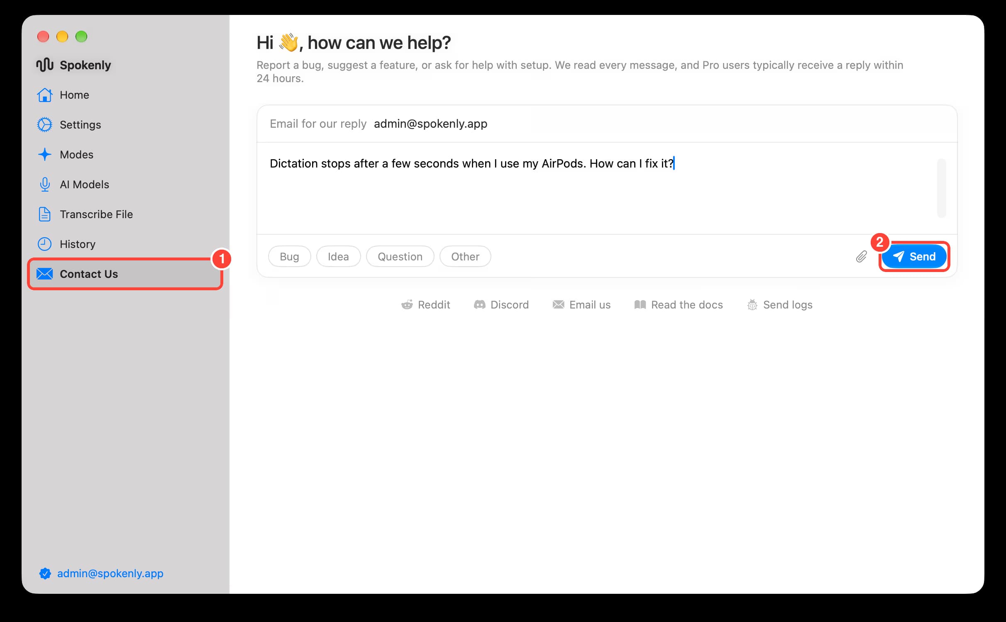Open the Home page house icon

point(45,95)
